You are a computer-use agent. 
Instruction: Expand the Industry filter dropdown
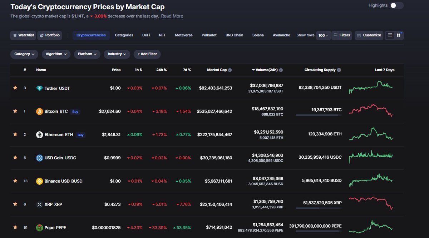(117, 54)
